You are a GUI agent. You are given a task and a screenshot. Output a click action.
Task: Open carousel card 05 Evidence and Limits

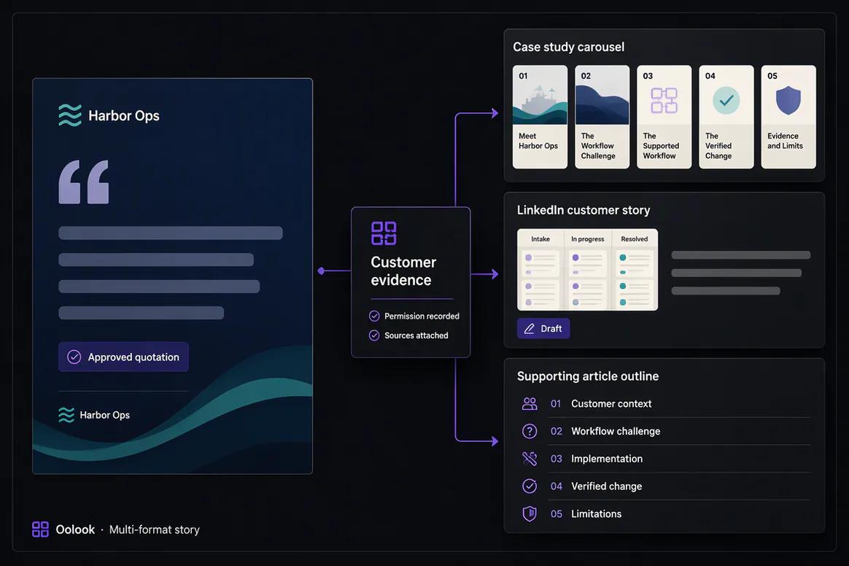788,117
